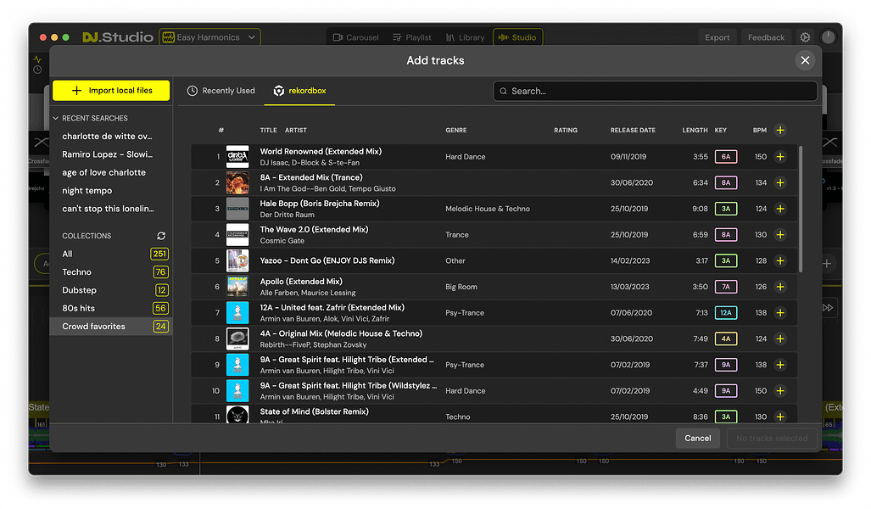Sort tracks by BPM column header
The width and height of the screenshot is (871, 509).
tap(759, 130)
